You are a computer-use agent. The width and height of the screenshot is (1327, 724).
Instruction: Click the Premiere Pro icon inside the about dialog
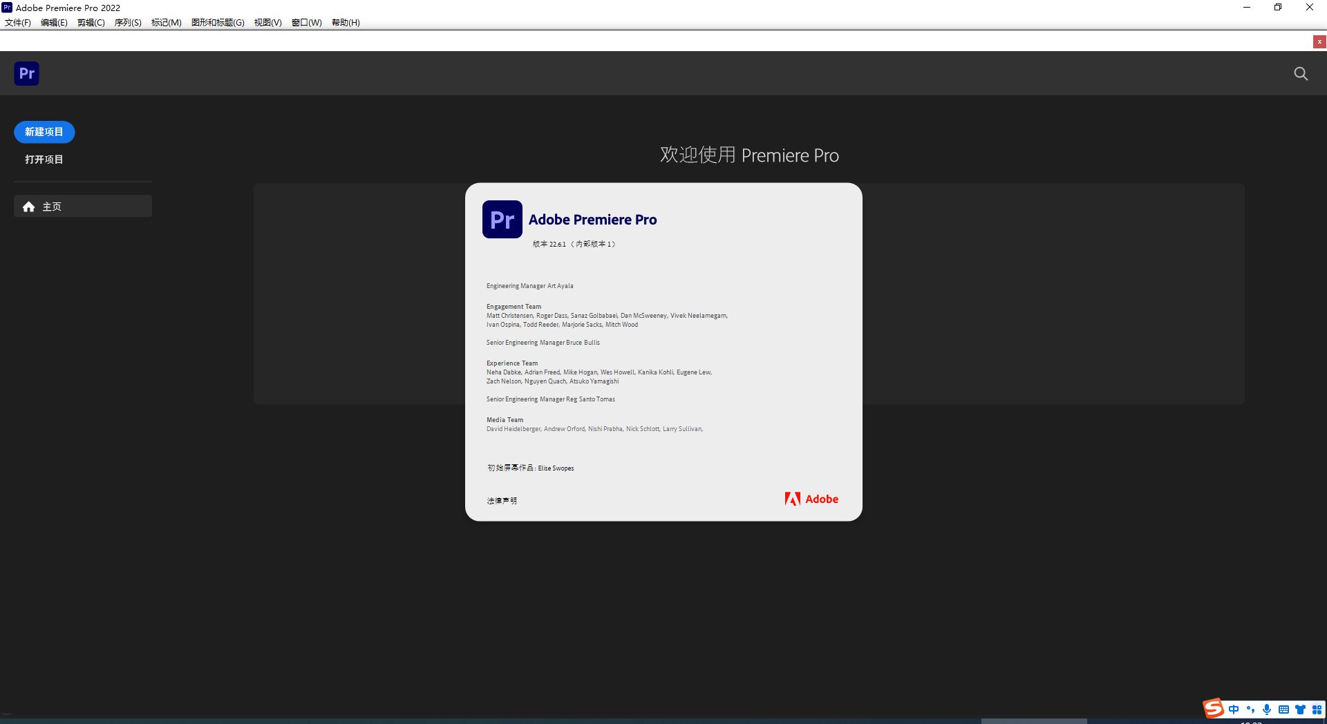[502, 219]
